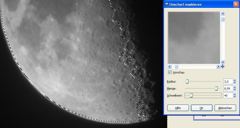This screenshot has width=240, height=128.
Task: Click preview horizontal scrollbar left arrow
Action: pyautogui.click(x=169, y=66)
